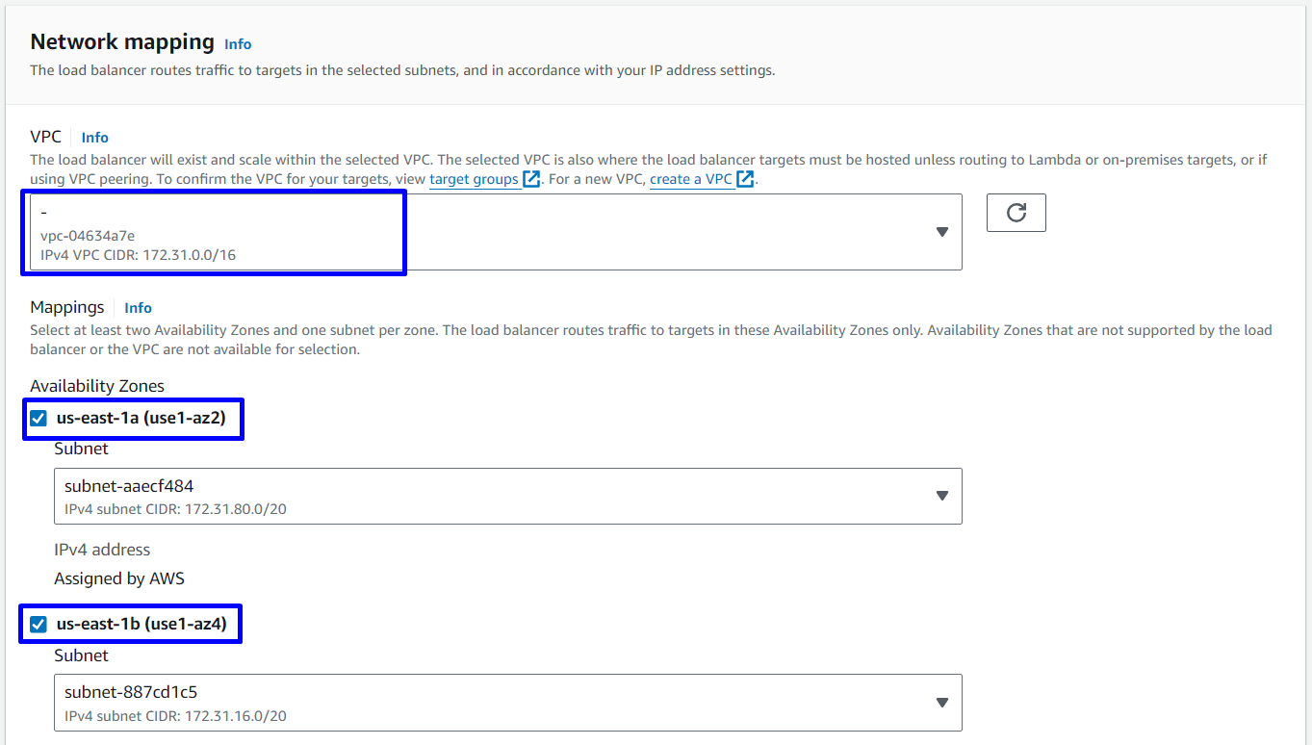Click the Network mapping section heading

click(122, 41)
